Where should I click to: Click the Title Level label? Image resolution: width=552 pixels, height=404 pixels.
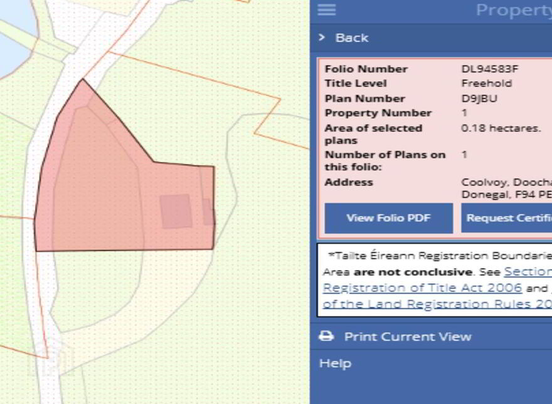356,83
